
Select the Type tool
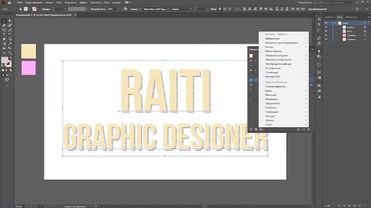point(4,35)
